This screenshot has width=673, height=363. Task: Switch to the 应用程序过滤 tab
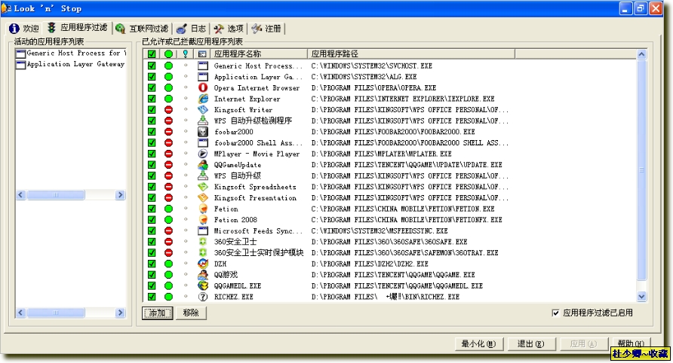[77, 27]
